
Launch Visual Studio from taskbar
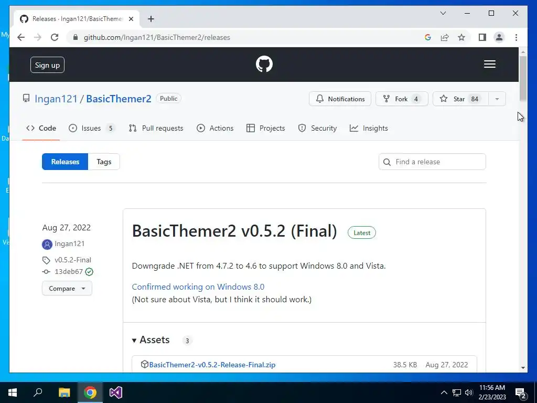116,393
